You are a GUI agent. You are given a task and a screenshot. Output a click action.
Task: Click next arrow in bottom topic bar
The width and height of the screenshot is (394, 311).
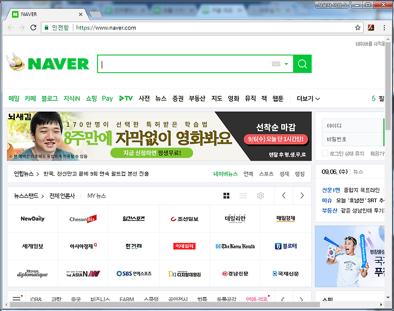[302, 298]
